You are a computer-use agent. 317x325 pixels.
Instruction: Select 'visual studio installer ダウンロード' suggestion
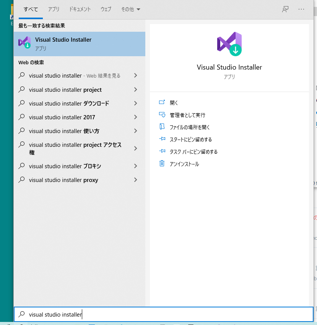[80, 103]
